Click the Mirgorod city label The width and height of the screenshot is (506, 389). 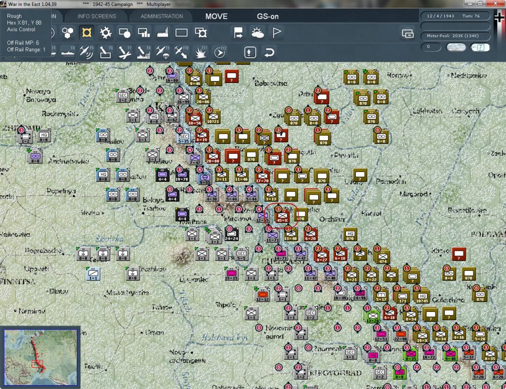tap(415, 194)
